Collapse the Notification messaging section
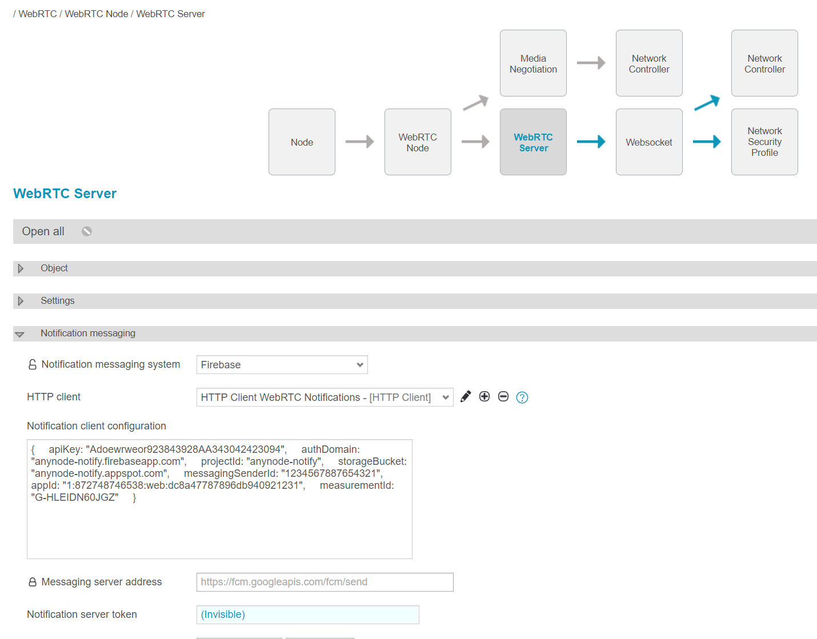The height and width of the screenshot is (639, 817). coord(20,334)
